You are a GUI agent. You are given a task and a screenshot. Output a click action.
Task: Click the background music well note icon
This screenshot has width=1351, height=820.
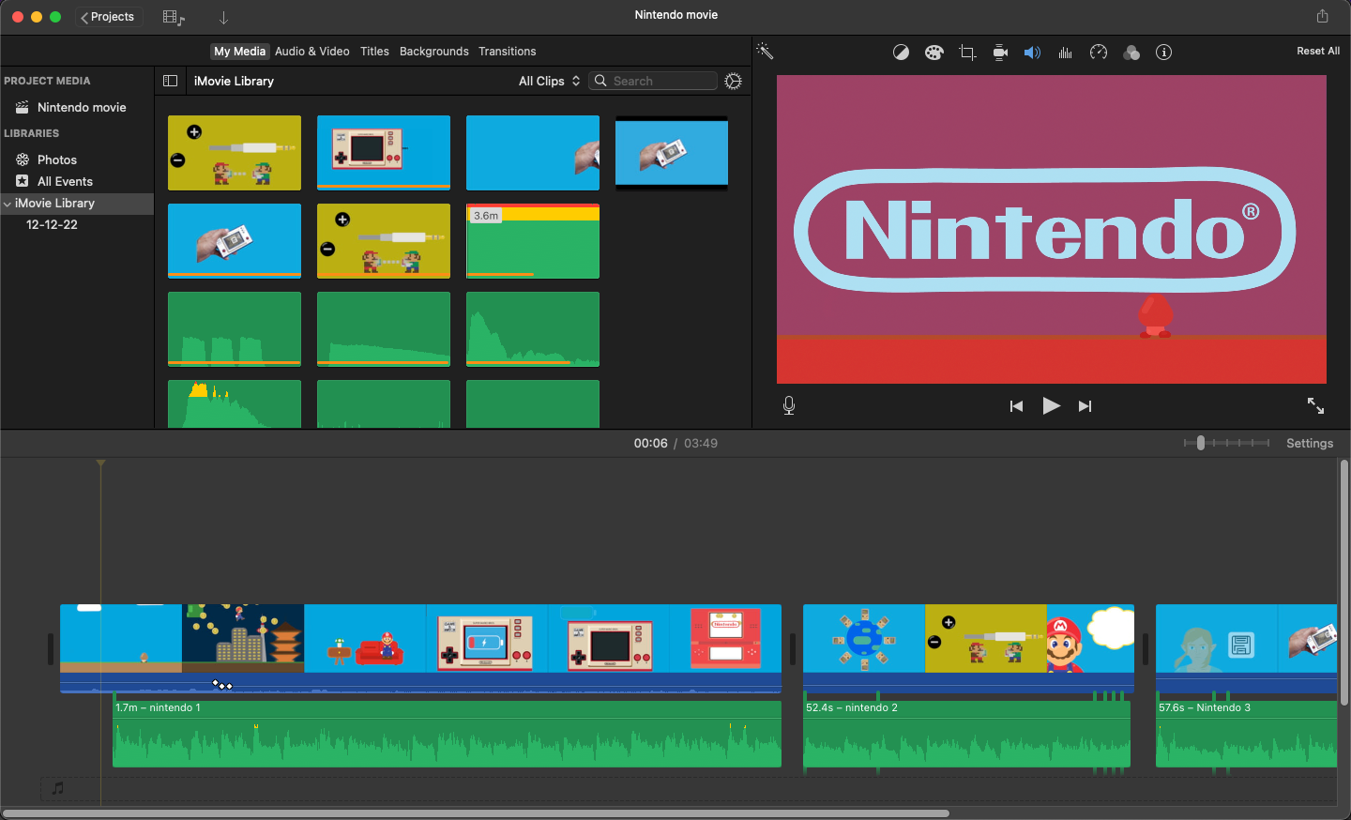tap(57, 788)
